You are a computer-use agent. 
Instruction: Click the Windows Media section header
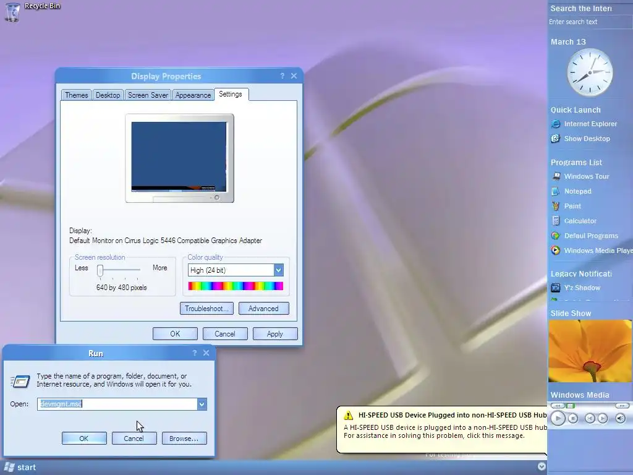pos(580,395)
